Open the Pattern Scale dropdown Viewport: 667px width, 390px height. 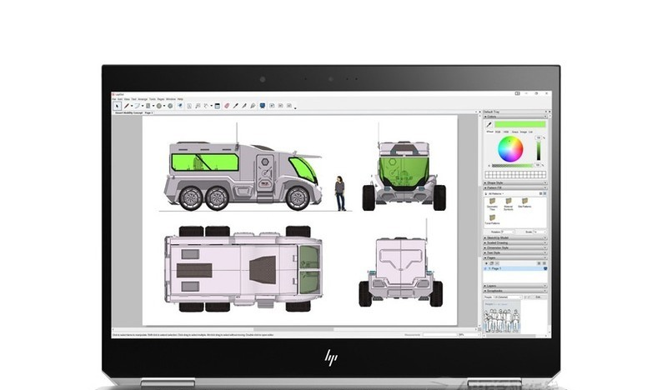tap(539, 232)
